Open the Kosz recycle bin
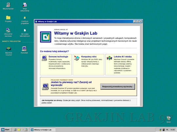Image resolution: width=177 pixels, height=132 pixels. coord(169,119)
